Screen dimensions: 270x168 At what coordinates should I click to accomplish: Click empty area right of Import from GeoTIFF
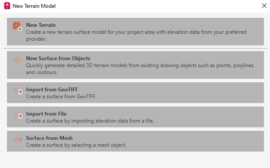pyautogui.click(x=179, y=93)
